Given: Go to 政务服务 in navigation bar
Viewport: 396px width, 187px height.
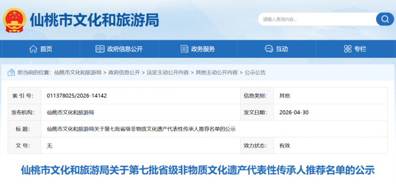Looking at the screenshot, I should coord(198,49).
